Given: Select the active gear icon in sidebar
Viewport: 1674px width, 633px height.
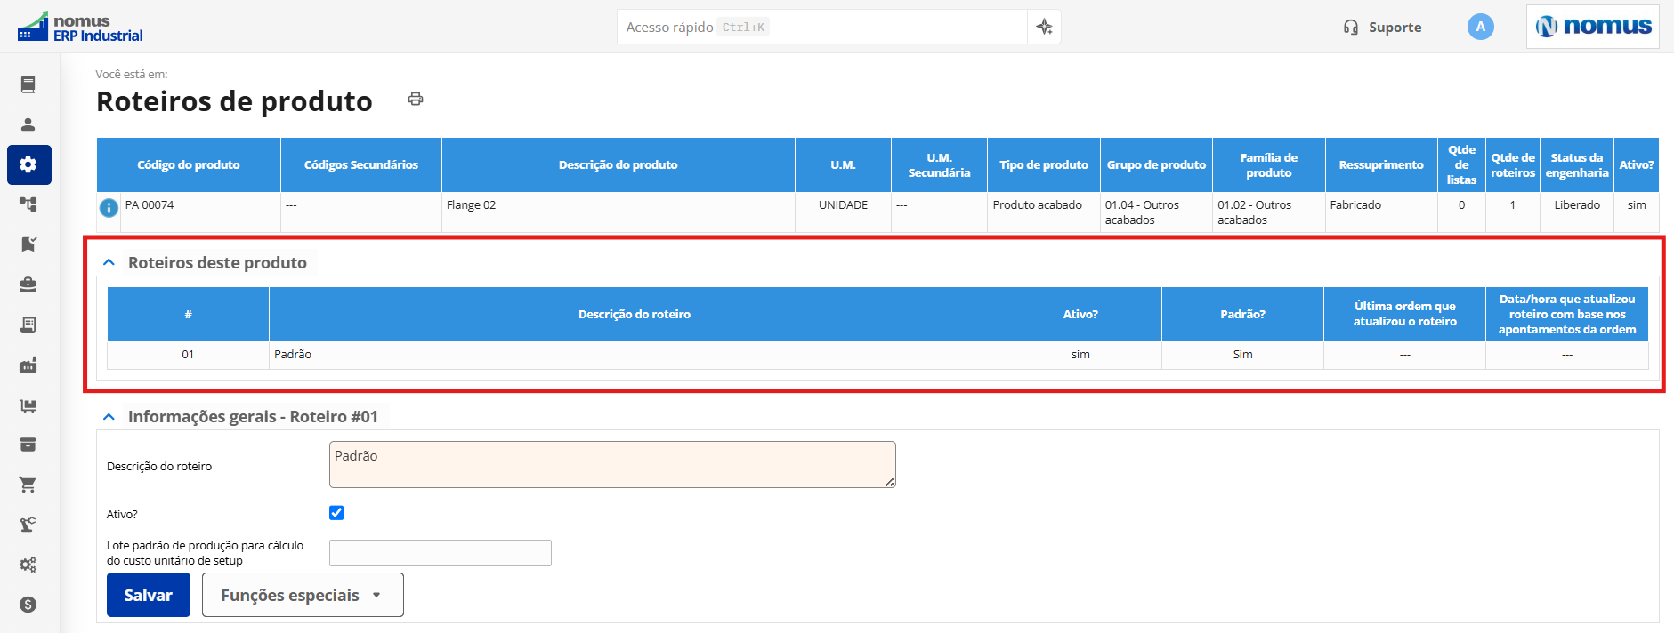Looking at the screenshot, I should [x=28, y=164].
